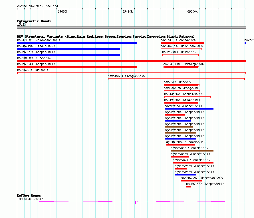Image resolution: width=254 pixels, height=218 pixels.
Task: Open THSD4|NM_024817 RefSeq gene label
Action: [x=30, y=199]
